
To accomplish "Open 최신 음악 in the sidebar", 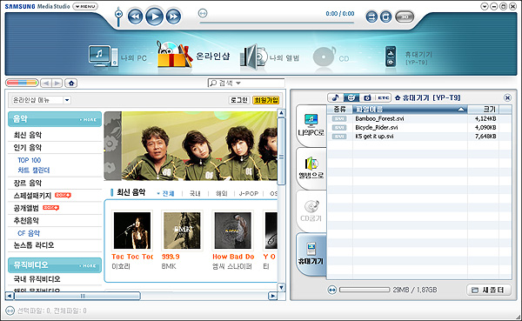I will [28, 135].
